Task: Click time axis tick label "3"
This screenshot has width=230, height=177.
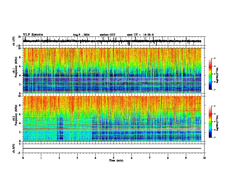Action: click(x=77, y=158)
